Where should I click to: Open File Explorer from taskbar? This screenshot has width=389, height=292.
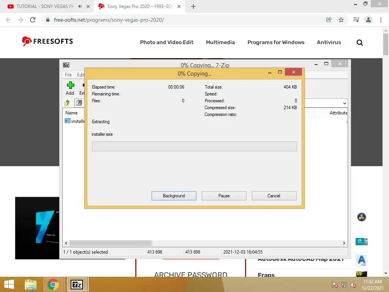31,284
